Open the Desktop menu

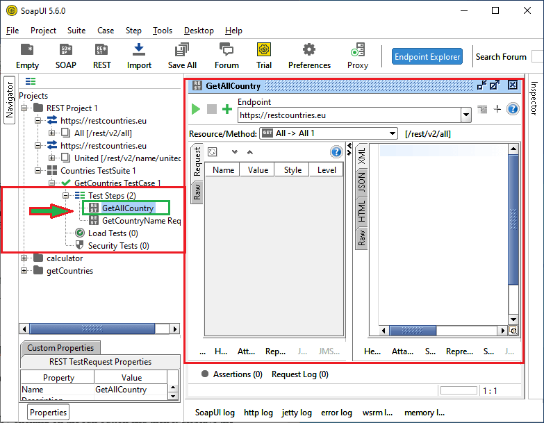click(x=199, y=31)
